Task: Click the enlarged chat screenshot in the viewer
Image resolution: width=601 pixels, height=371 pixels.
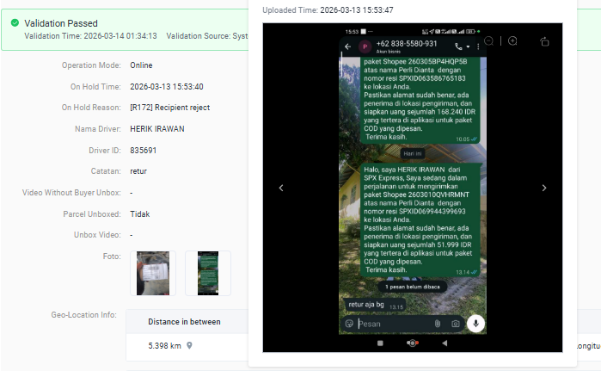Action: click(x=413, y=188)
